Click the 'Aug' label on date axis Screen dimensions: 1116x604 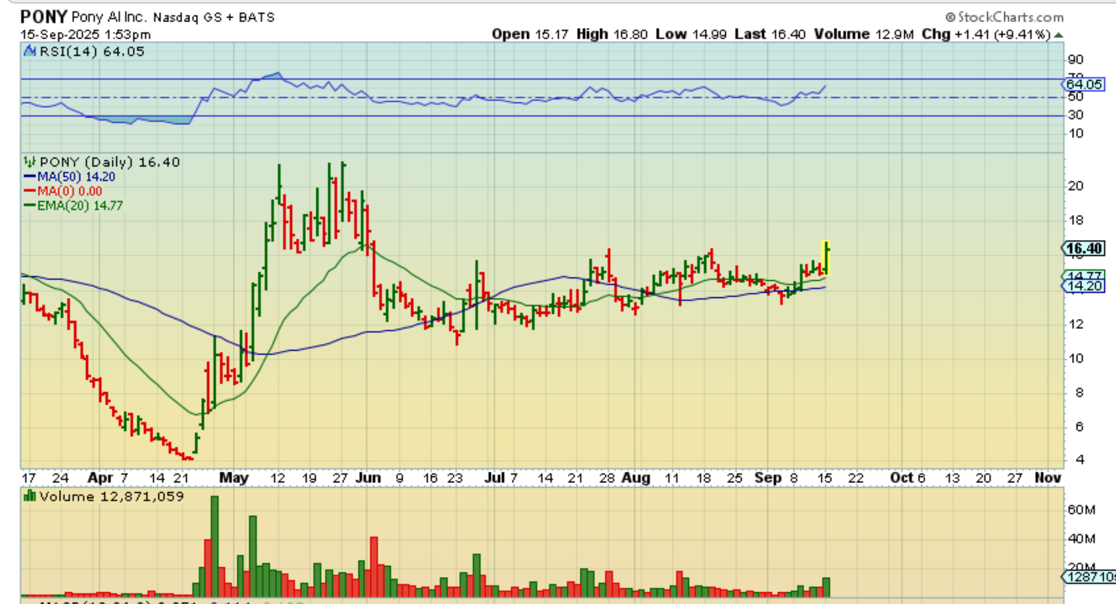coord(636,478)
